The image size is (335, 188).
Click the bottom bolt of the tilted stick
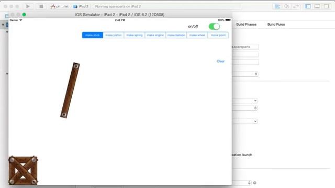(x=64, y=115)
